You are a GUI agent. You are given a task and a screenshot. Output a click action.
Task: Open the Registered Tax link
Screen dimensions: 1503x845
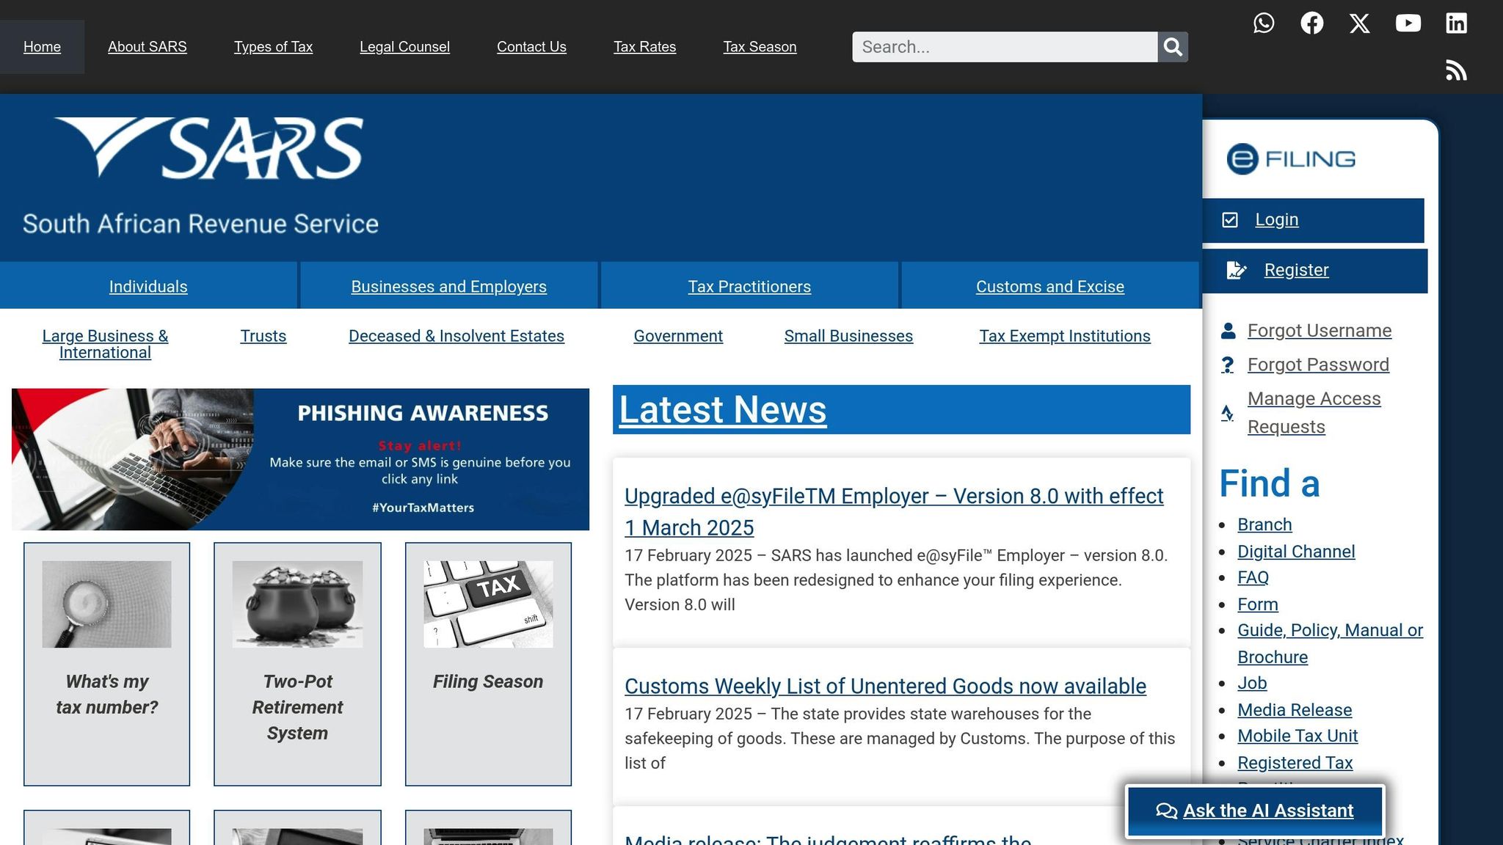1295,763
